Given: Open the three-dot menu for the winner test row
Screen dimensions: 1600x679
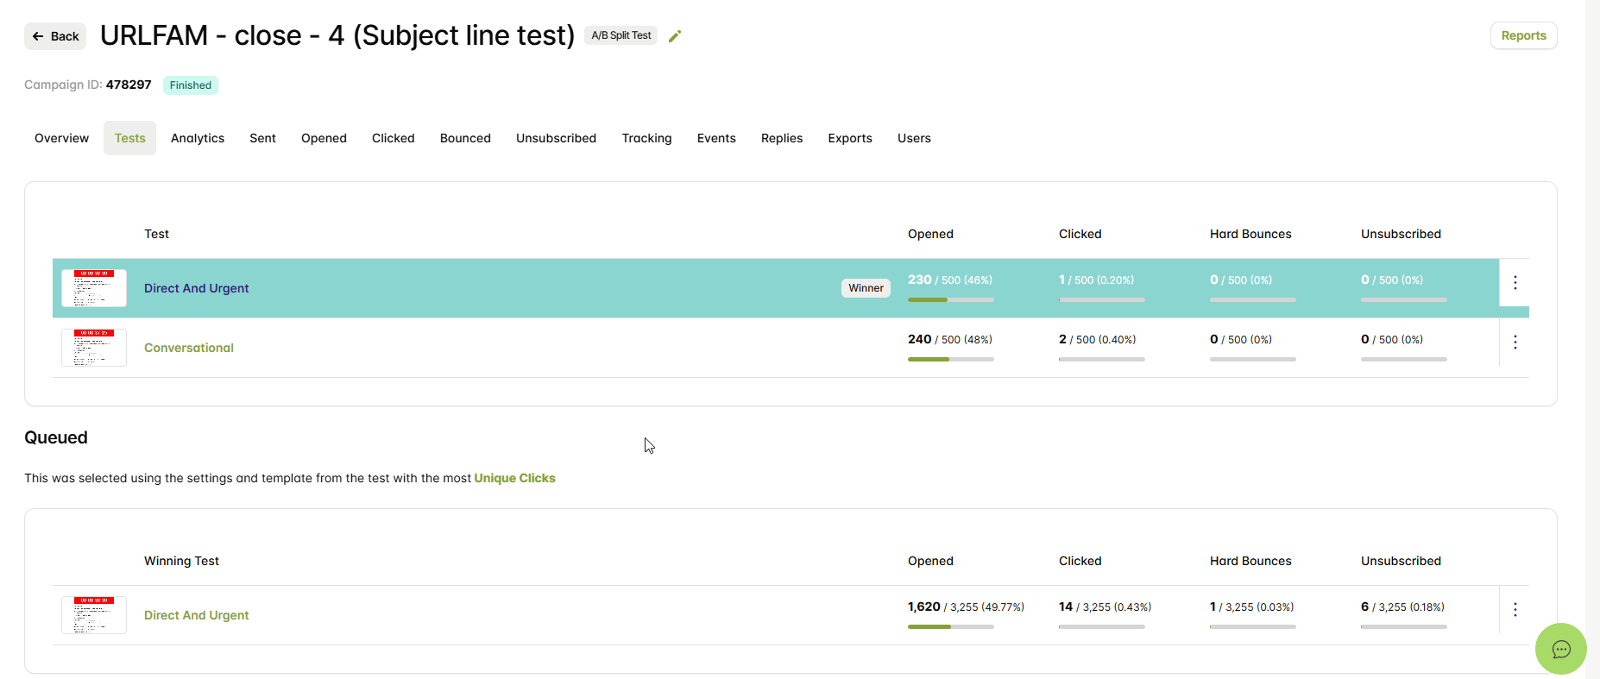Looking at the screenshot, I should point(1515,282).
